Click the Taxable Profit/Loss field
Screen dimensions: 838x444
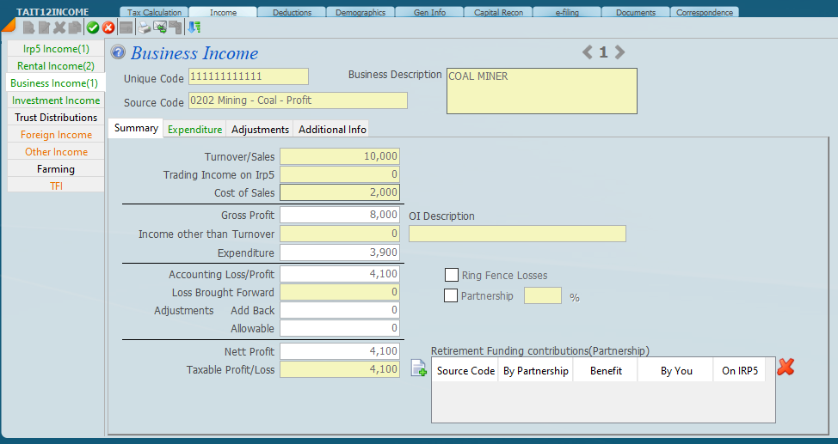(340, 369)
